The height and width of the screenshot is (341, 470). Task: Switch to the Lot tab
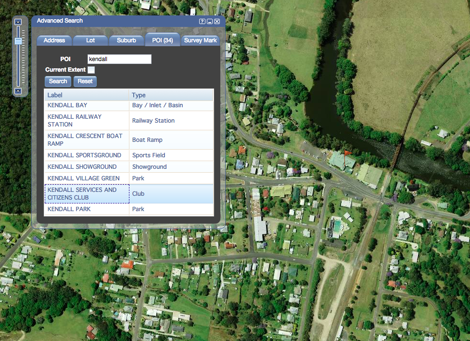[90, 40]
